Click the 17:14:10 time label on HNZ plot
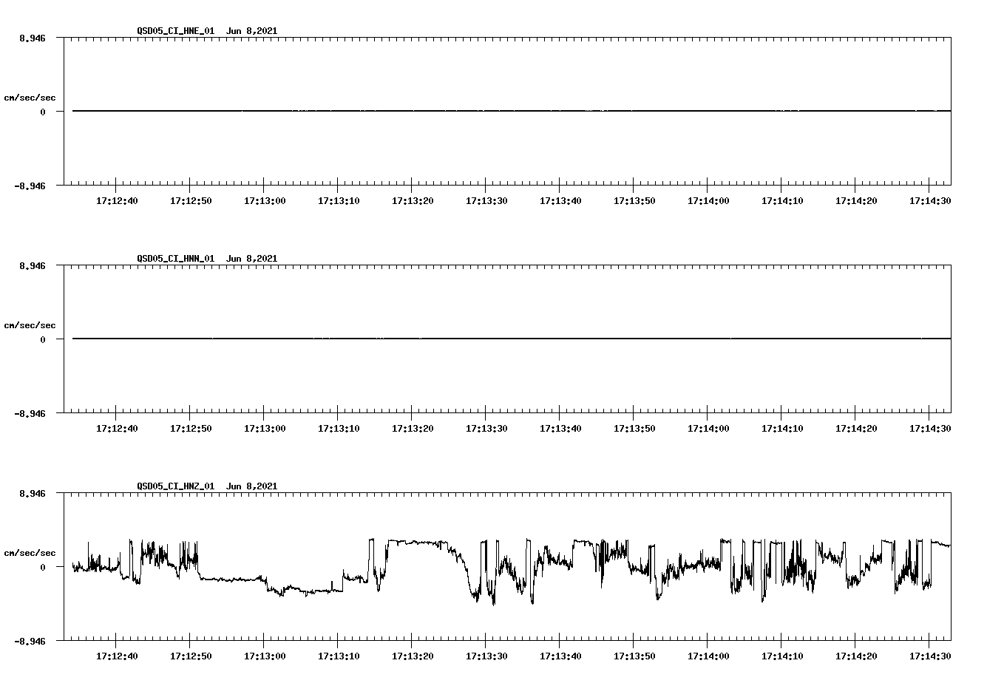 [x=782, y=656]
